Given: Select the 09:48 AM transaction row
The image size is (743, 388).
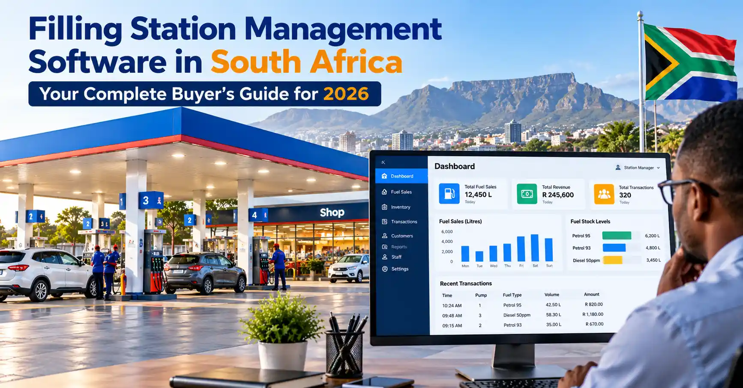Looking at the screenshot, I should 522,315.
